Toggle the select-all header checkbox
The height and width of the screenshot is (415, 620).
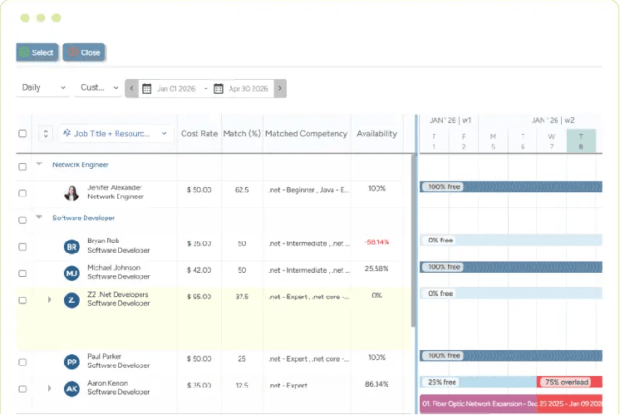pyautogui.click(x=22, y=133)
